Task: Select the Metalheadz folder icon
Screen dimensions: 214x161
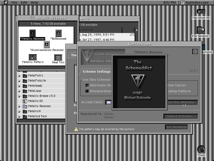Action: (25, 86)
